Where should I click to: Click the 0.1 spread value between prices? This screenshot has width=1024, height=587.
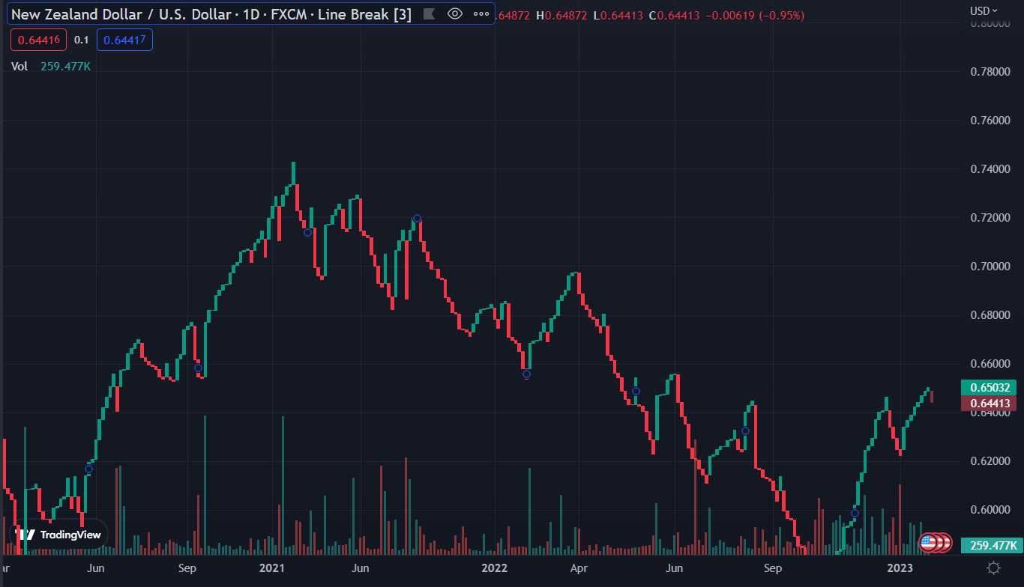(82, 40)
